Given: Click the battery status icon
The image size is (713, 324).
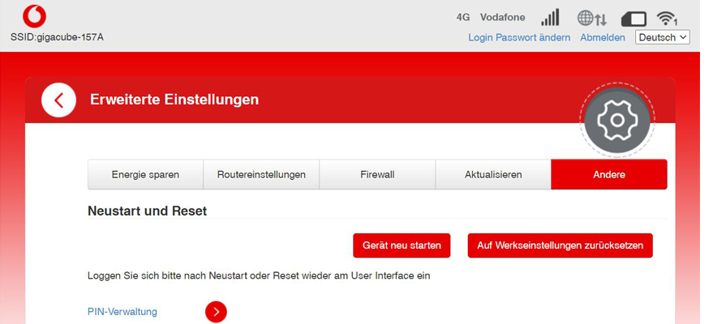Looking at the screenshot, I should [634, 19].
